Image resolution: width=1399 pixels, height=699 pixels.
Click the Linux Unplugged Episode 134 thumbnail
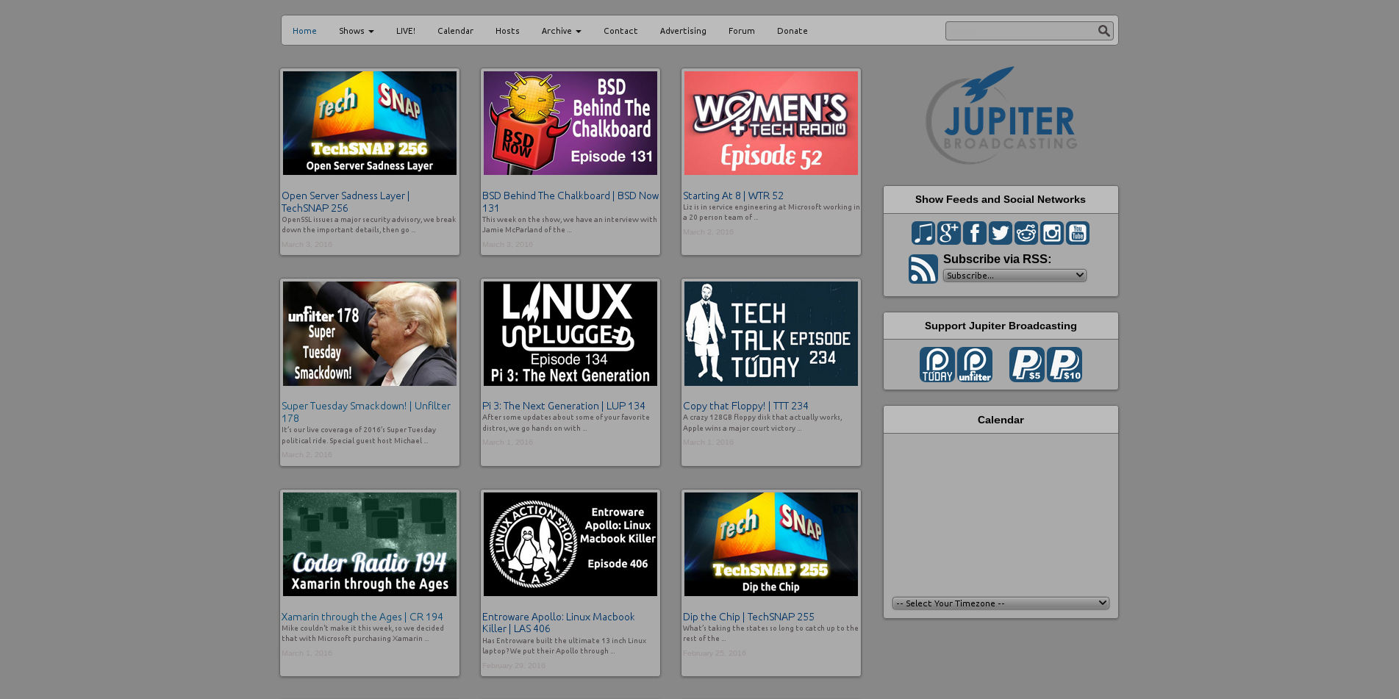pyautogui.click(x=570, y=334)
